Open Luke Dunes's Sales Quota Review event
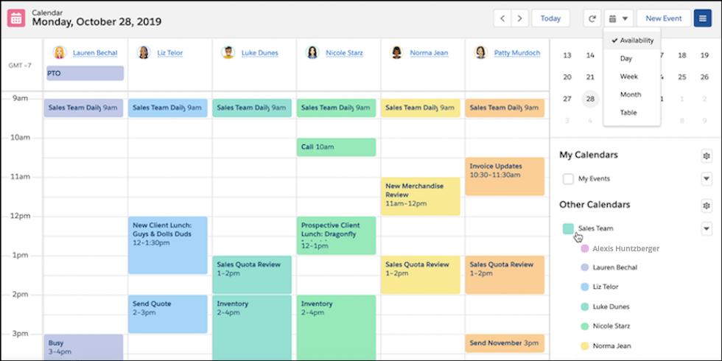This screenshot has width=722, height=361. click(252, 275)
